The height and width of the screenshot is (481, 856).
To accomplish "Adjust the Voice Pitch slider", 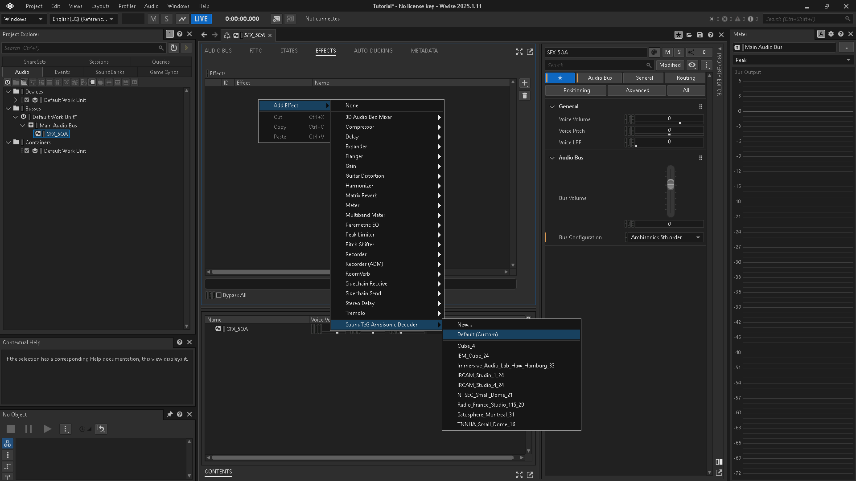I will 669,131.
